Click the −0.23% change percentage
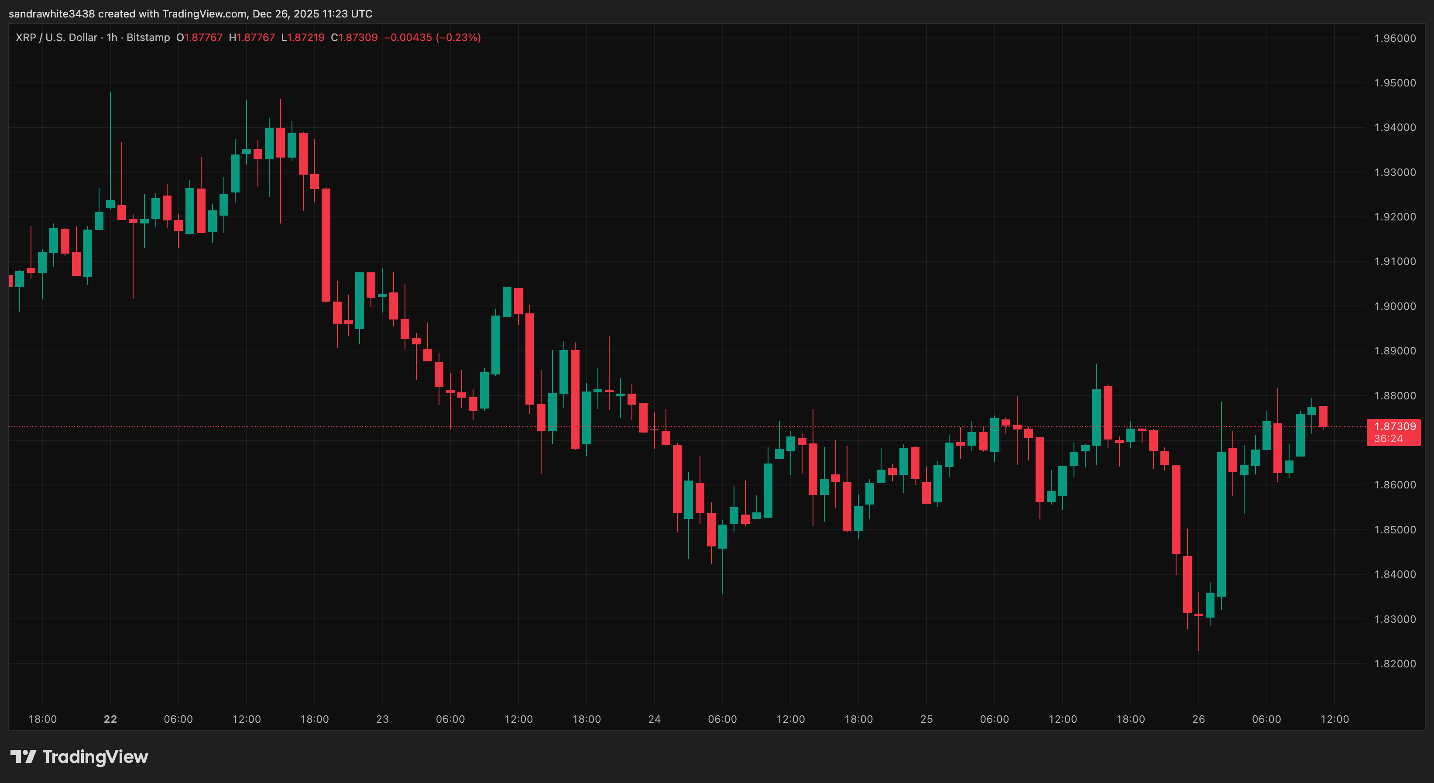This screenshot has width=1434, height=783. coord(458,38)
